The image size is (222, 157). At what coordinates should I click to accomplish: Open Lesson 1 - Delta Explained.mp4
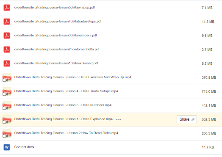pyautogui.click(x=64, y=119)
